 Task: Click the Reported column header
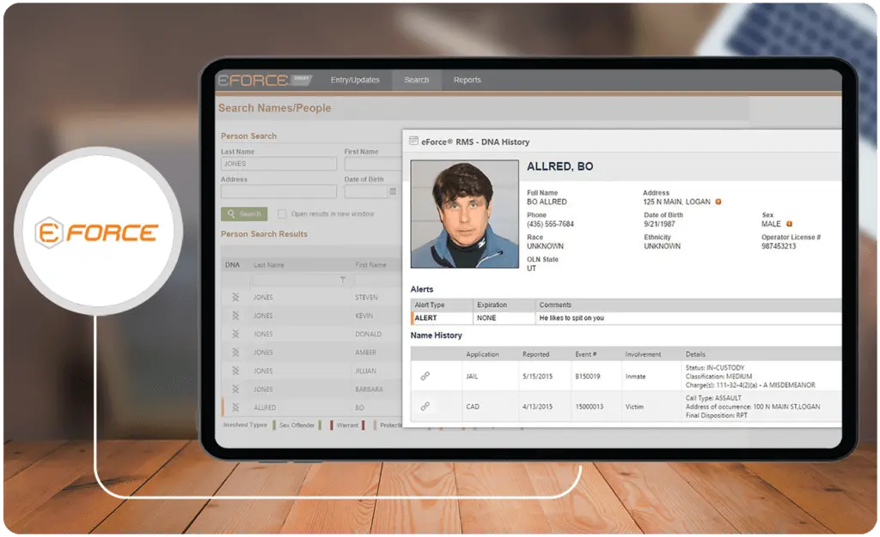535,354
